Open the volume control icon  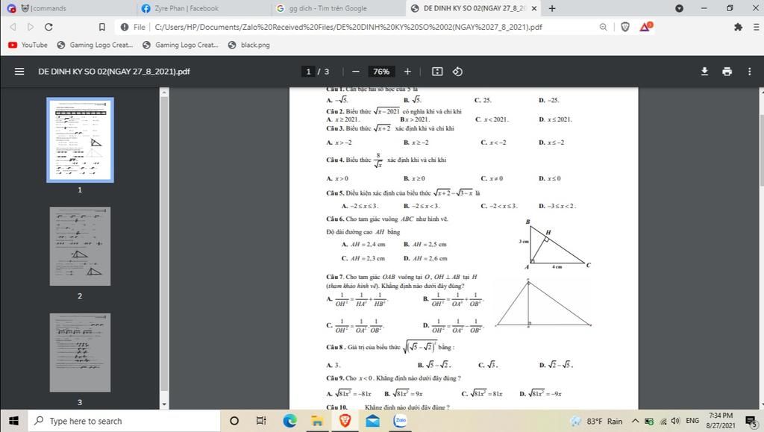675,421
